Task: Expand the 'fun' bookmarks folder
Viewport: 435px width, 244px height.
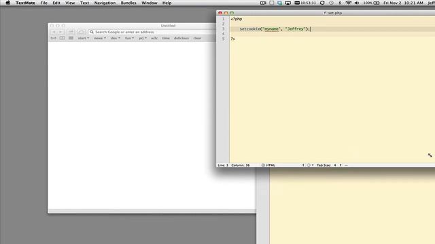Action: (x=129, y=38)
